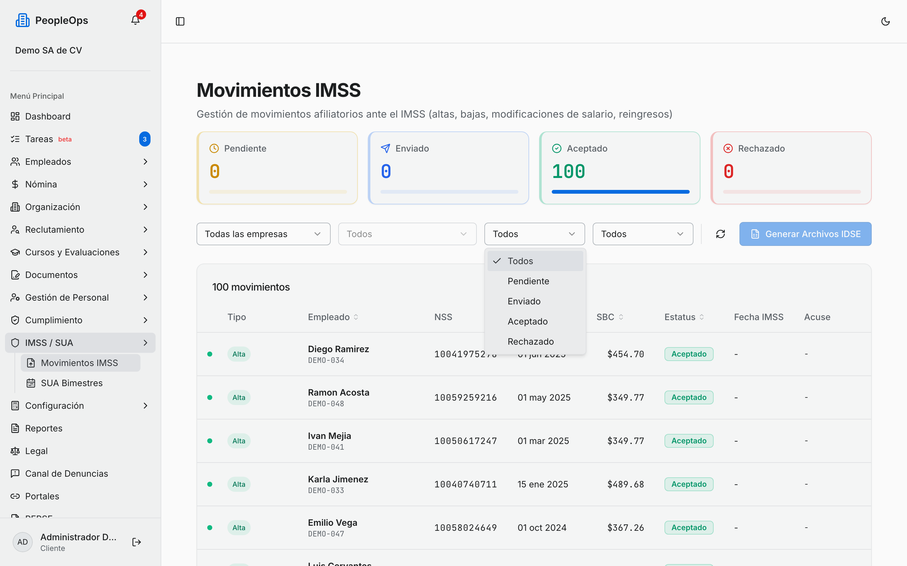The image size is (907, 566).
Task: Click NSS 10058024649 for Emilio Vega
Action: pyautogui.click(x=465, y=528)
